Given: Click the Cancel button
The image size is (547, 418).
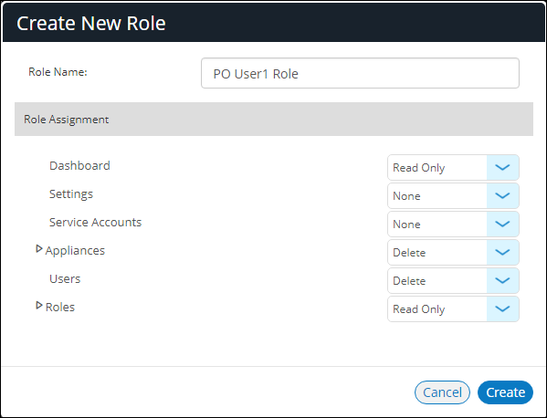Looking at the screenshot, I should coord(442,392).
